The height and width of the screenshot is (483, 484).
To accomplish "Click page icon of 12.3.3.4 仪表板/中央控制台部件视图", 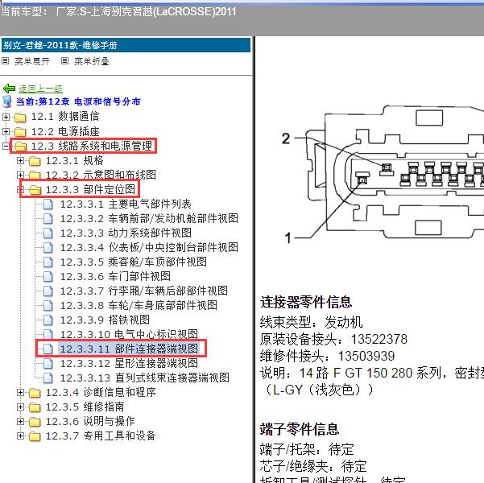I will pyautogui.click(x=48, y=247).
